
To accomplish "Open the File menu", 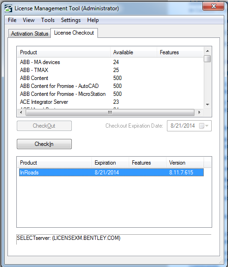I will tap(12, 20).
